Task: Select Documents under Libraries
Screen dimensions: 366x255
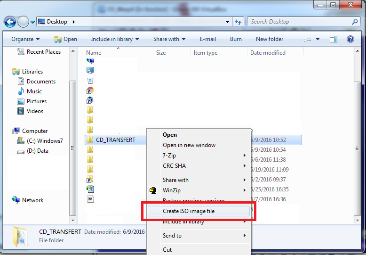Action: 41,82
